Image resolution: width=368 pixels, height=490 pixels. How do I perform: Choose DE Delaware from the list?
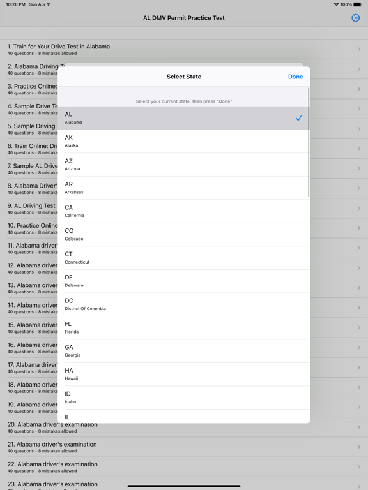(x=184, y=281)
